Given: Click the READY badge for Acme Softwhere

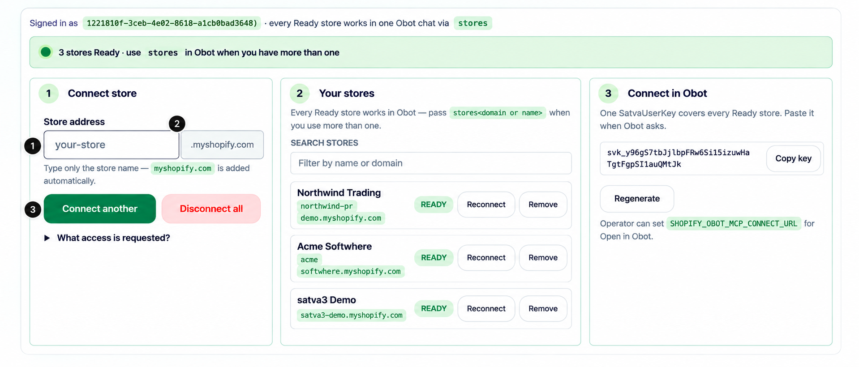Looking at the screenshot, I should pos(434,258).
